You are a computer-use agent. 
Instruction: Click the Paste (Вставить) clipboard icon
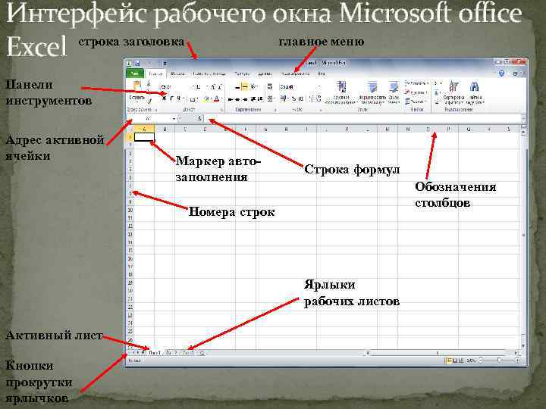coord(136,87)
